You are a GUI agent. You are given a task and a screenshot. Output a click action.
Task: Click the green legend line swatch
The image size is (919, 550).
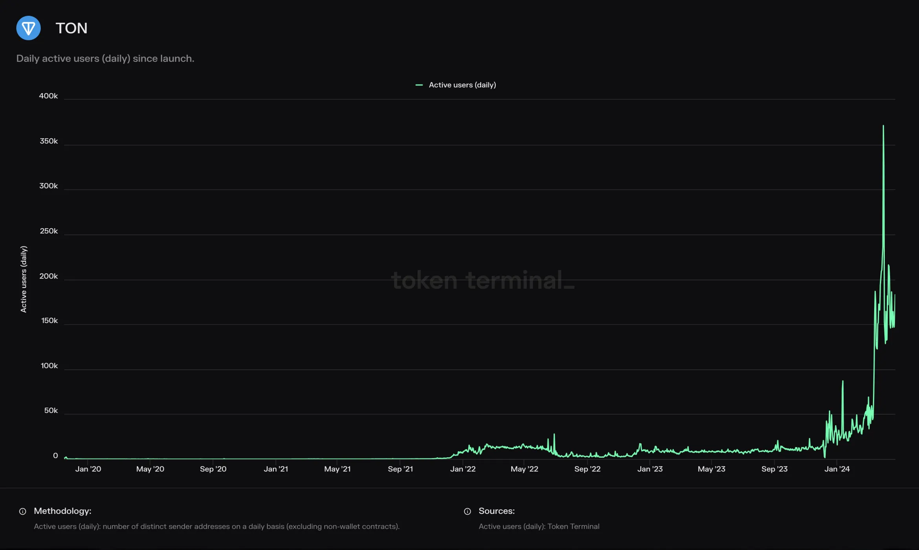coord(419,85)
